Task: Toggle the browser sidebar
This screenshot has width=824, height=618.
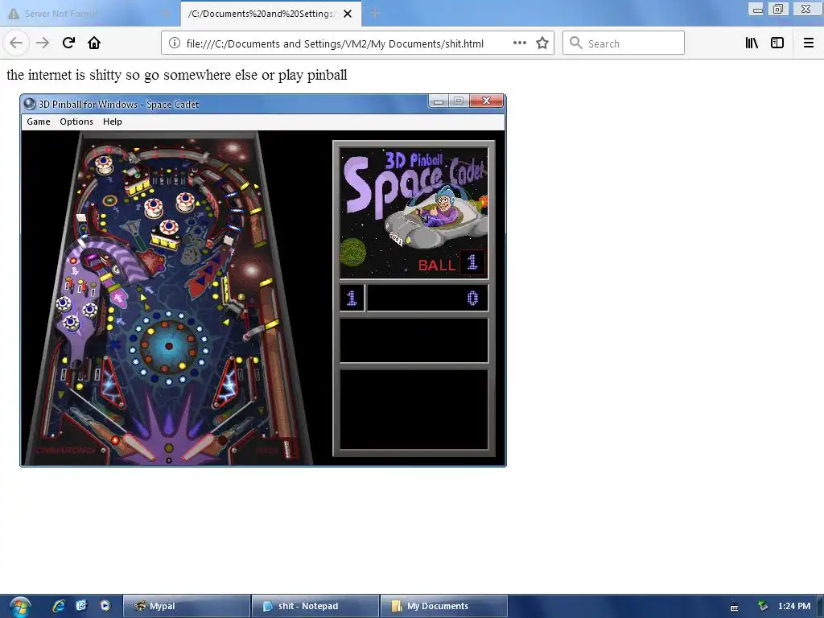Action: 777,43
